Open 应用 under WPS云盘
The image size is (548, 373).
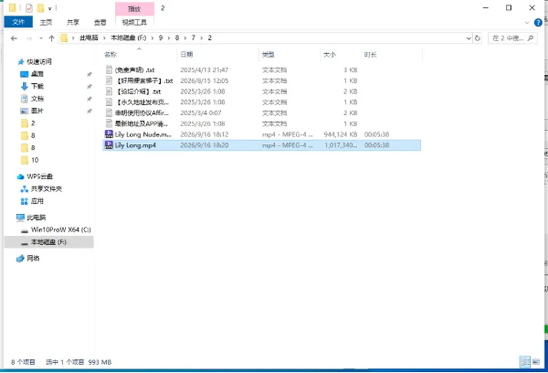(x=37, y=201)
